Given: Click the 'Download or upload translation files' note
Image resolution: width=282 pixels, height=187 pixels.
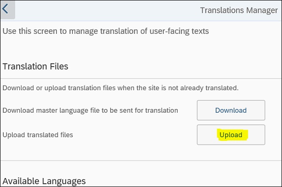Looking at the screenshot, I should click(x=120, y=88).
